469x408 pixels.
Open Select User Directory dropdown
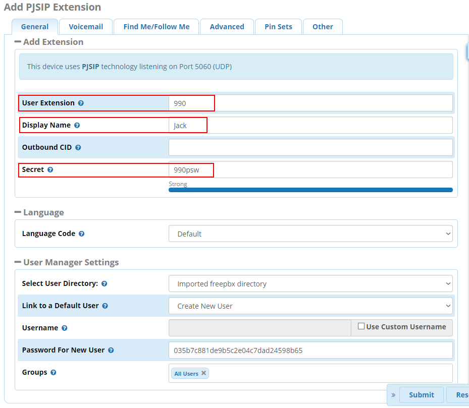pos(310,284)
